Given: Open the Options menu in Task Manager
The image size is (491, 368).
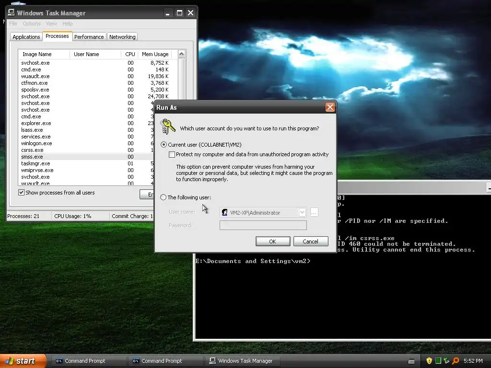Looking at the screenshot, I should tap(32, 23).
